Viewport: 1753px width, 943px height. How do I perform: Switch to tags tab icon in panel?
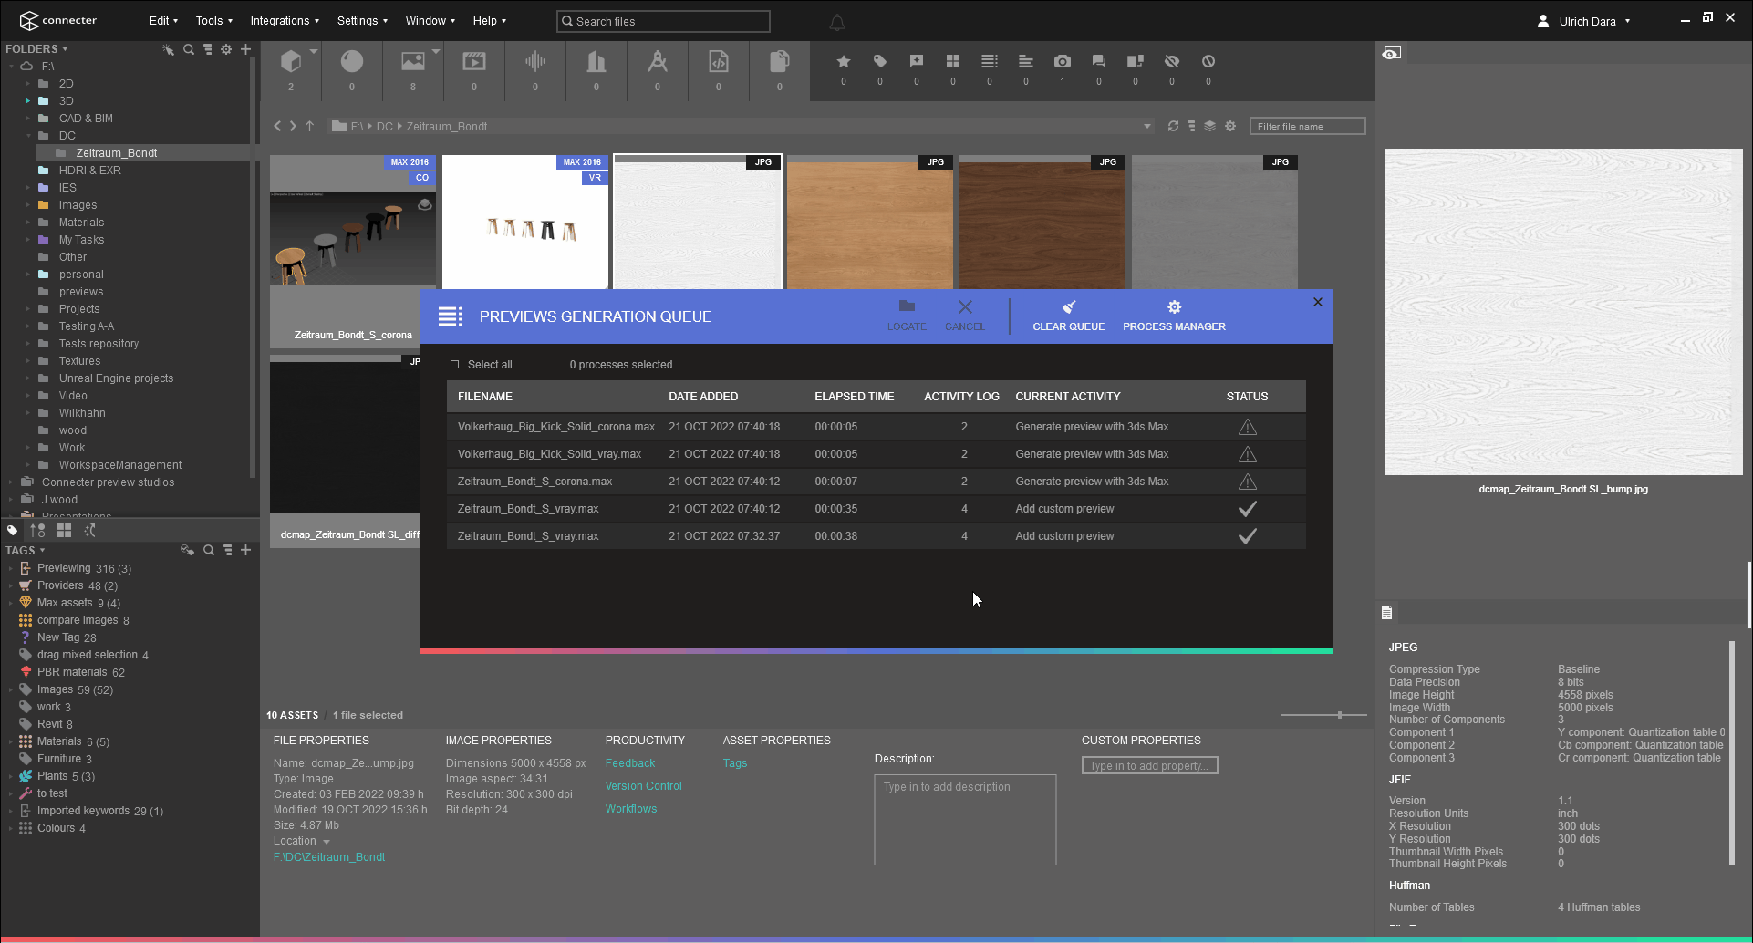12,530
